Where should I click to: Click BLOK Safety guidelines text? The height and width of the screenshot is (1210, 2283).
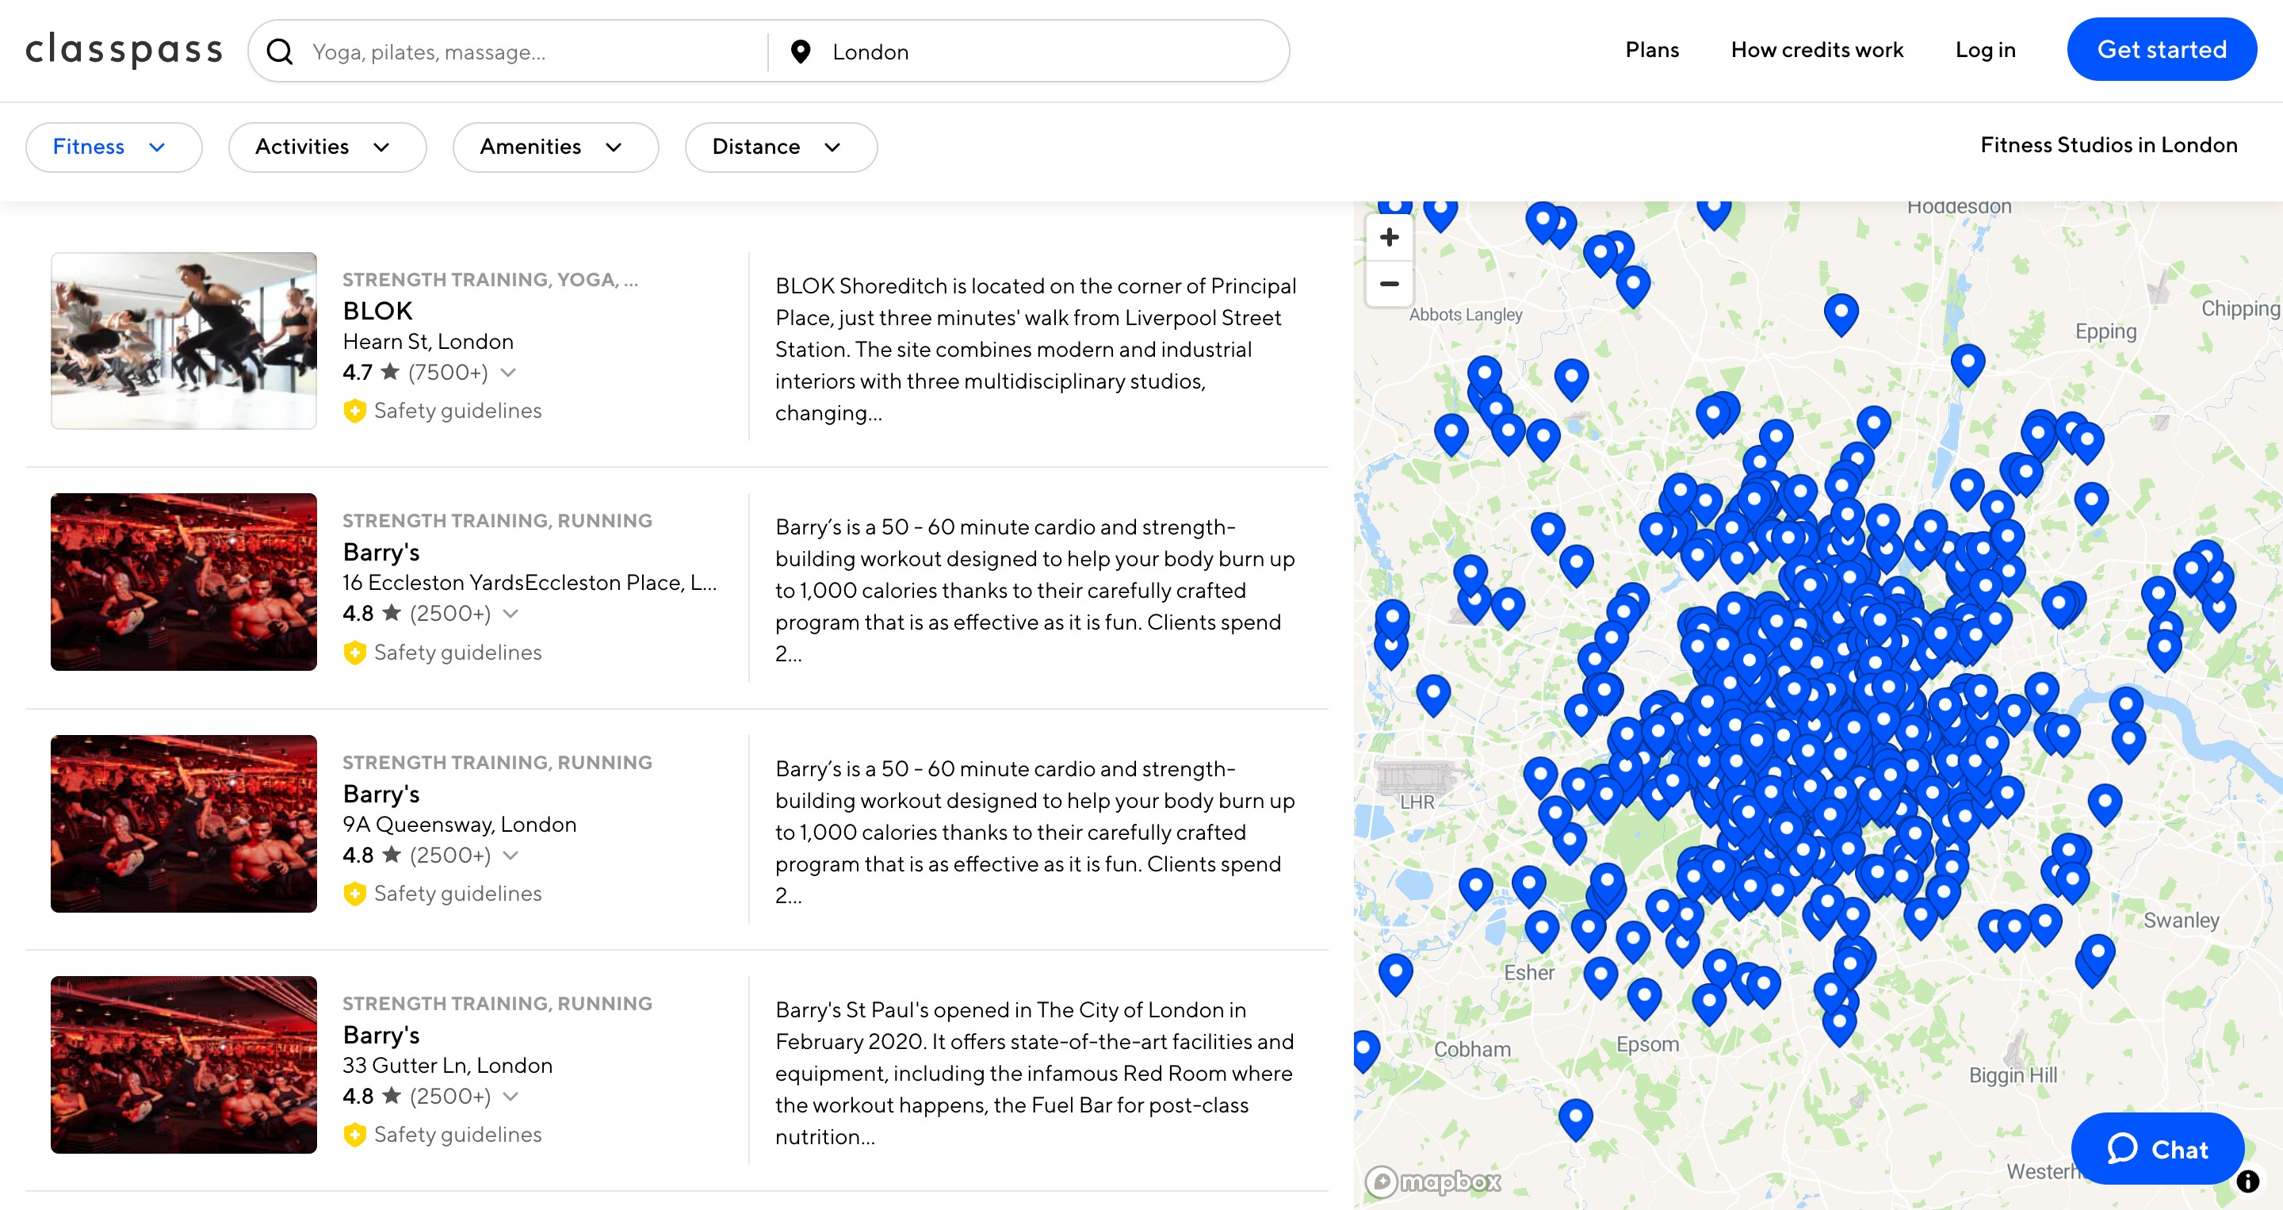(457, 411)
